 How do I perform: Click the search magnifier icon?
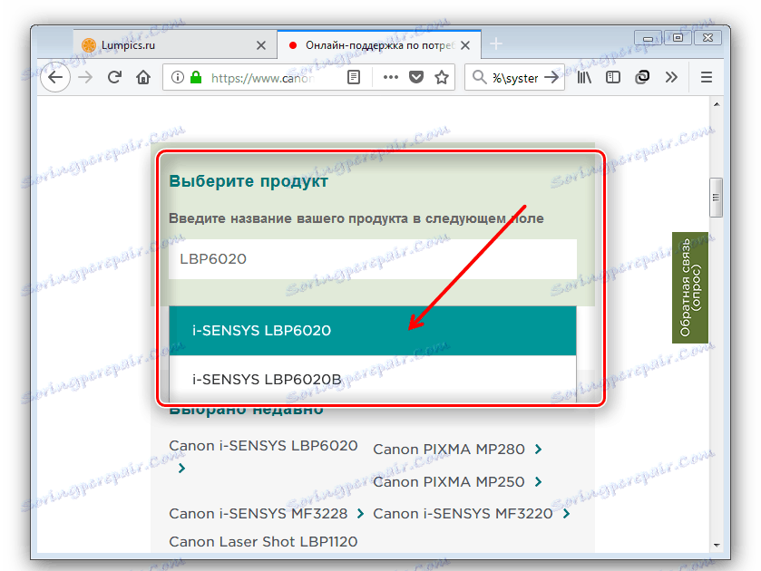[479, 77]
